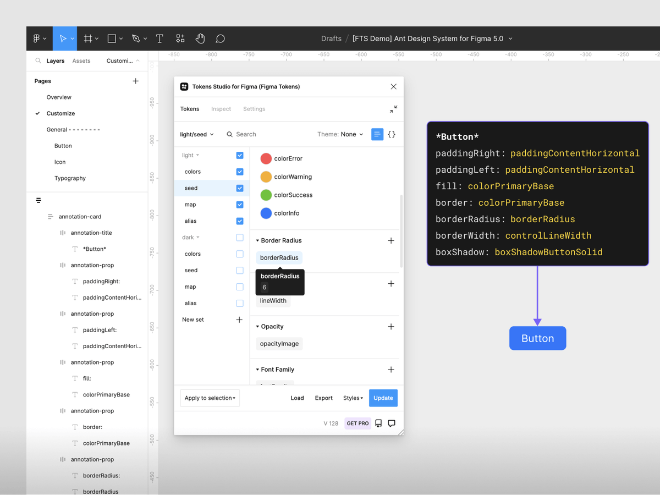
Task: Switch to list view in Tokens plugin
Action: [x=377, y=134]
